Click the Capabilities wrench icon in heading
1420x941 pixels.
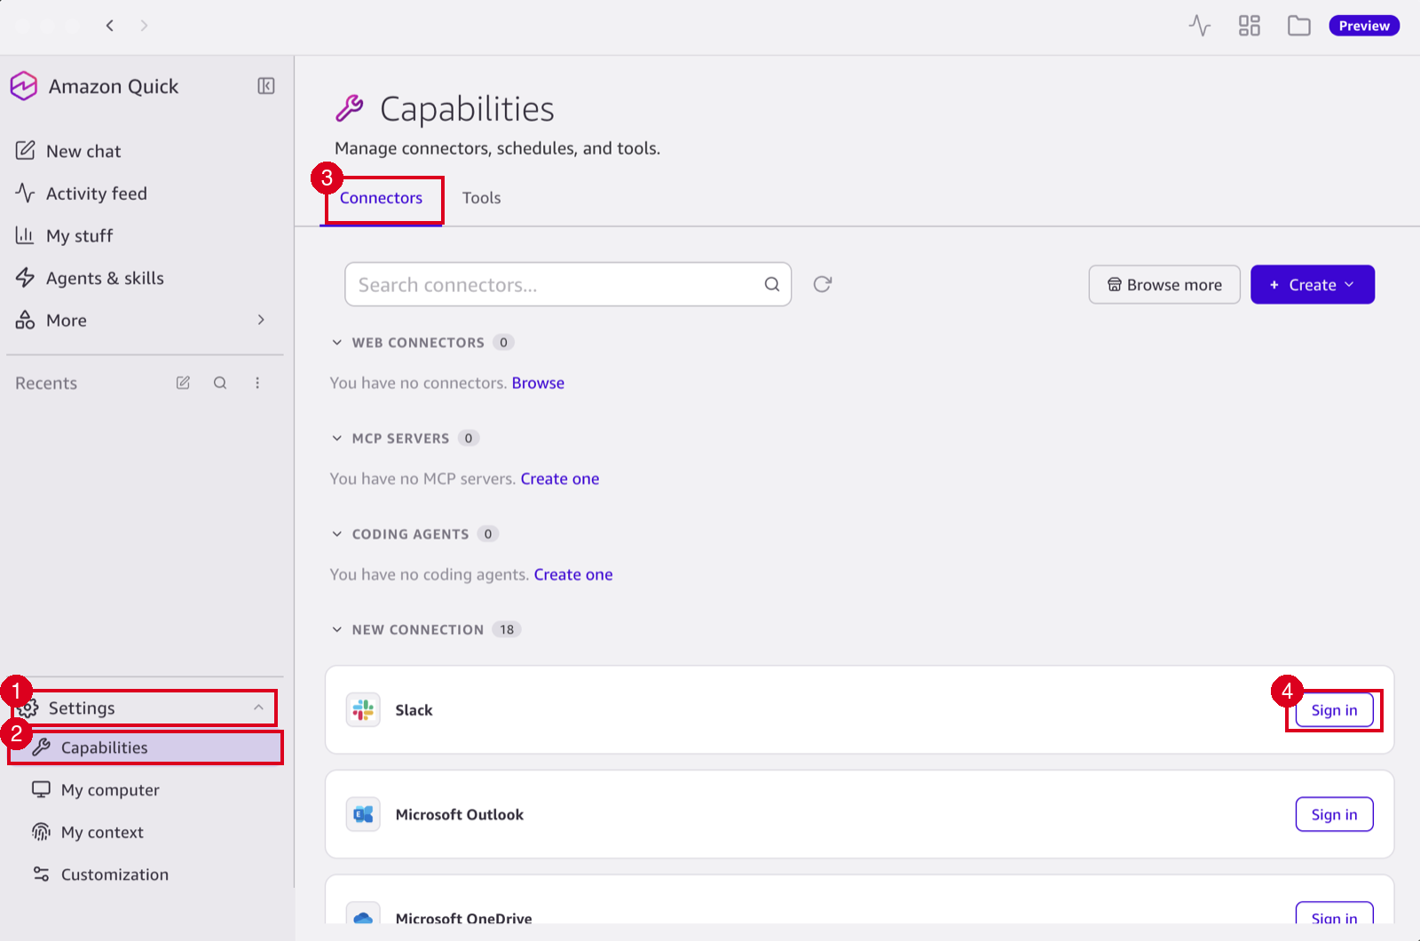pos(350,108)
